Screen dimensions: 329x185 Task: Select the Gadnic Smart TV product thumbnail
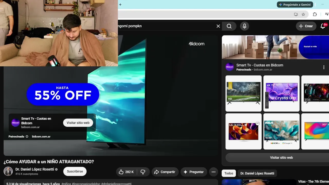243,94
